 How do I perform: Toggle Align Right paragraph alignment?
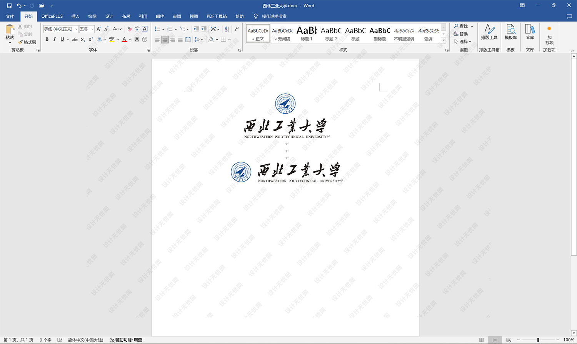pyautogui.click(x=173, y=39)
